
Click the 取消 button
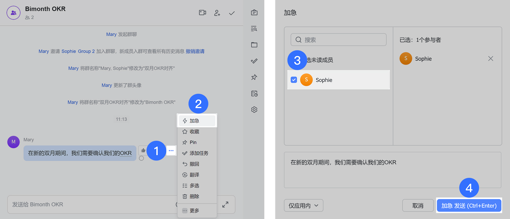(418, 205)
